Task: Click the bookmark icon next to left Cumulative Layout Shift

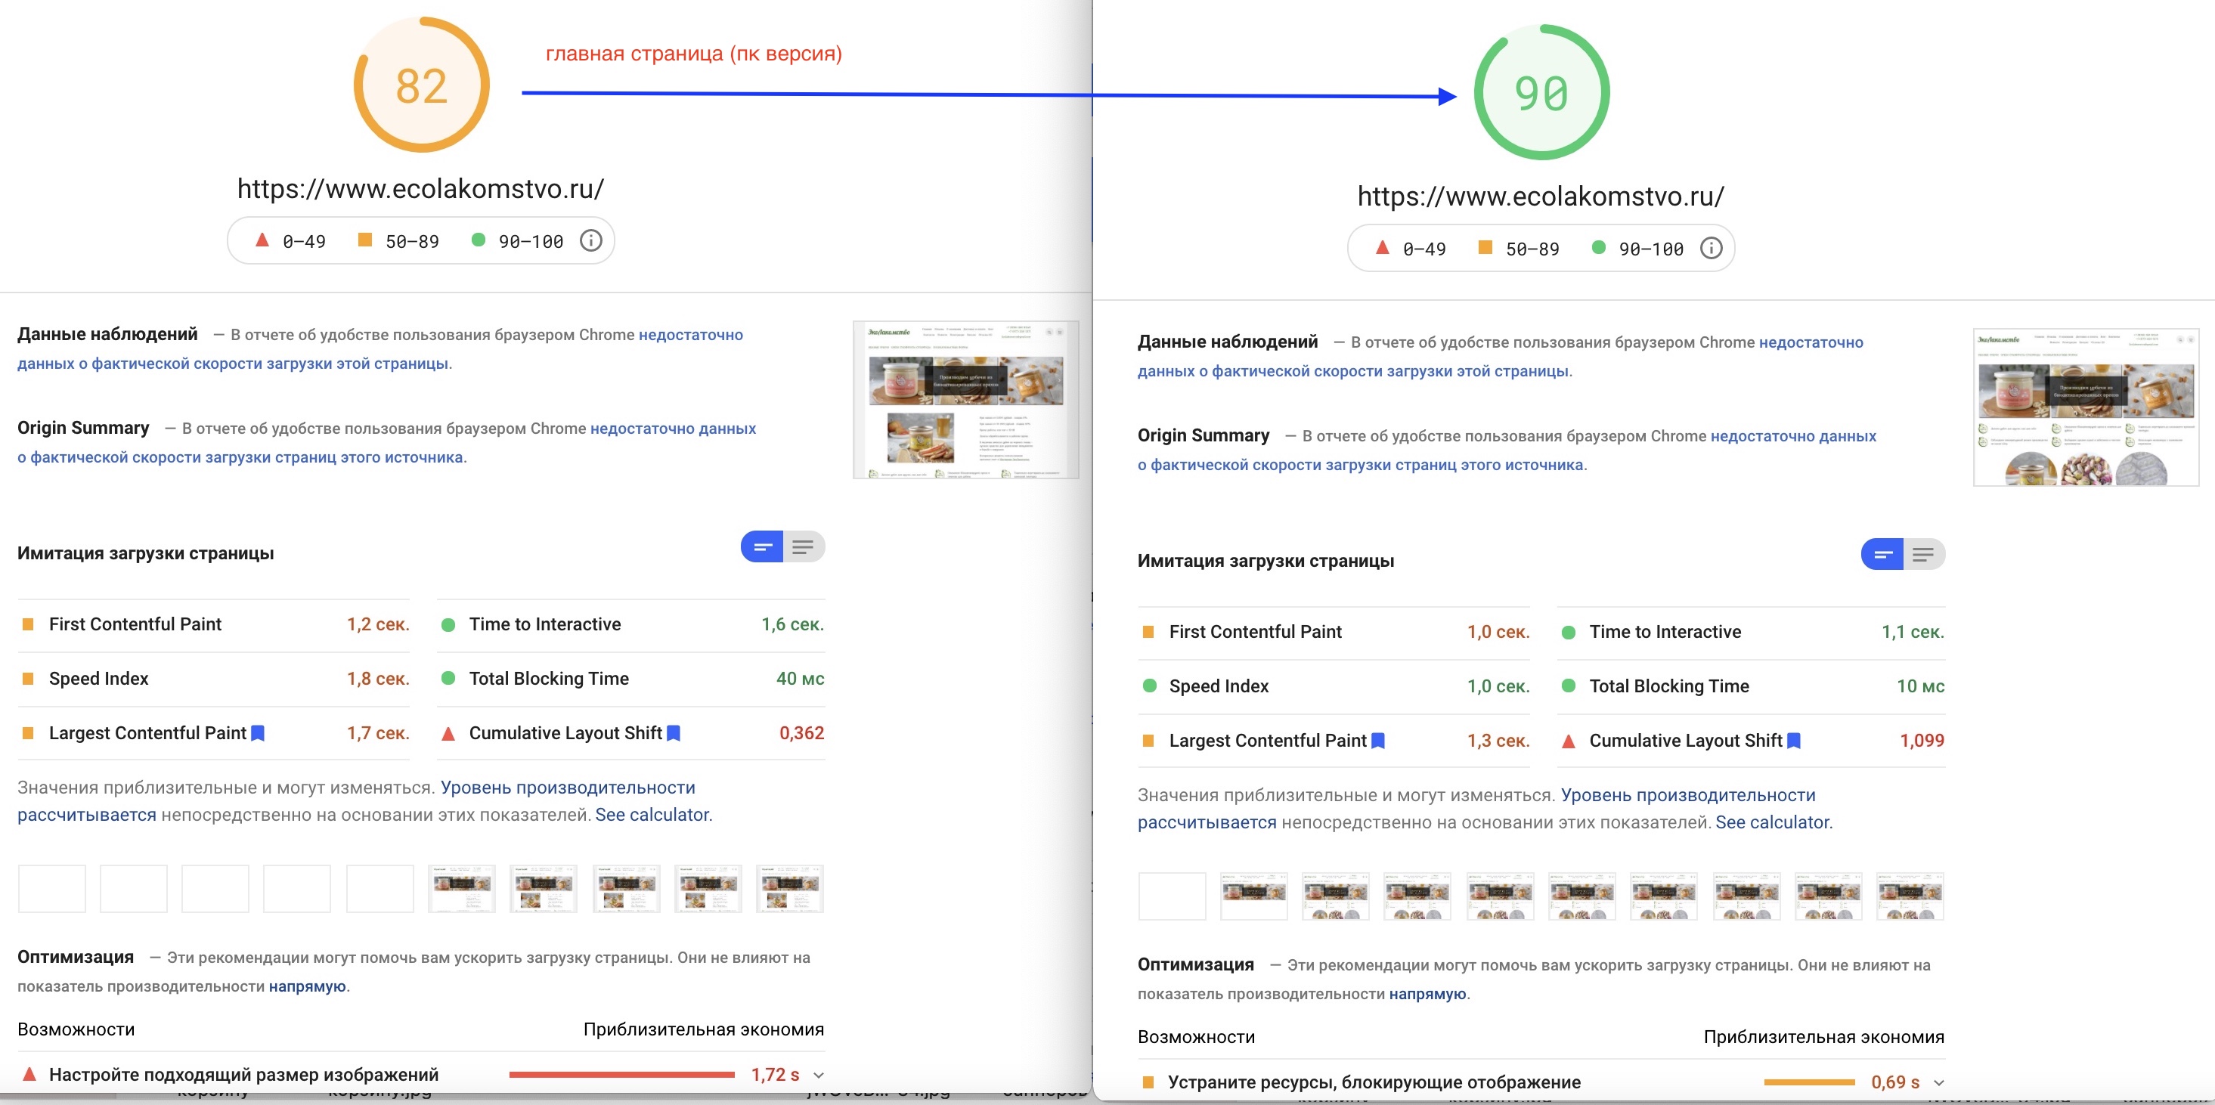Action: (674, 732)
